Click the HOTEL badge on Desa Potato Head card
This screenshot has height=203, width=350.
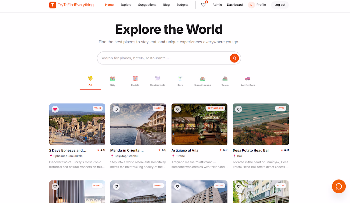pyautogui.click(x=281, y=108)
